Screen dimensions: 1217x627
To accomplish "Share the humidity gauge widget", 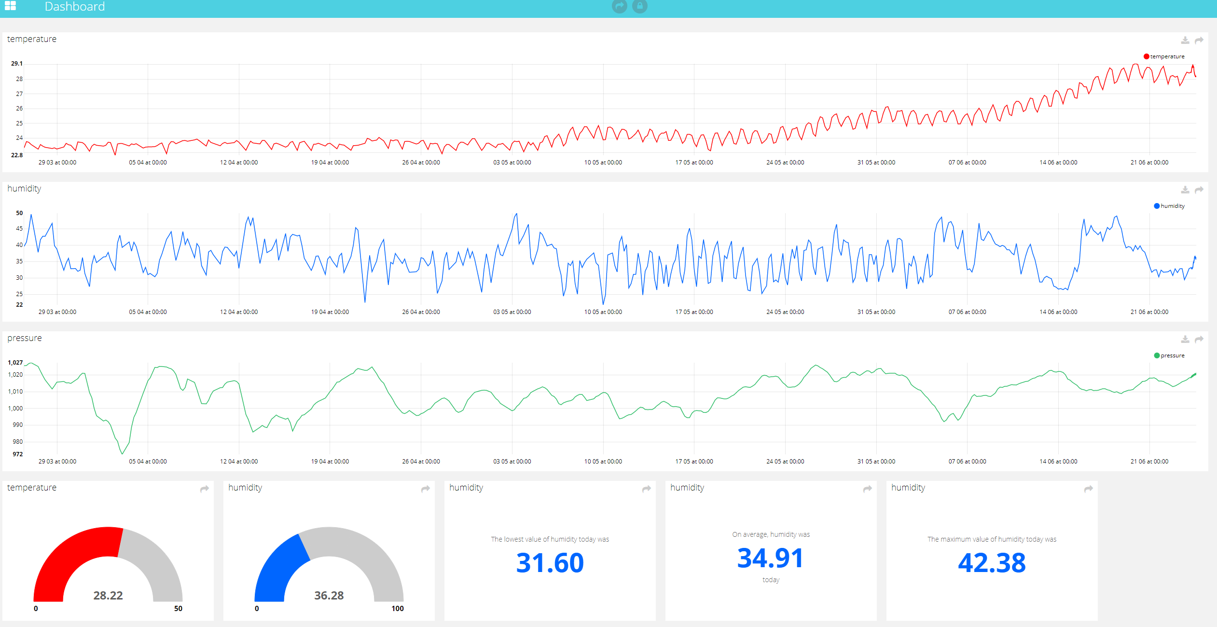I will coord(426,489).
